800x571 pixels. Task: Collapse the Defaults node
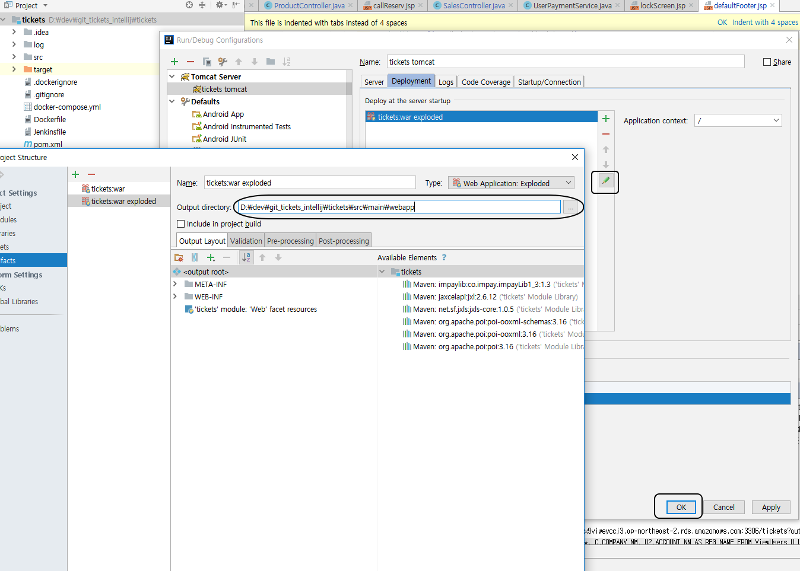[172, 101]
